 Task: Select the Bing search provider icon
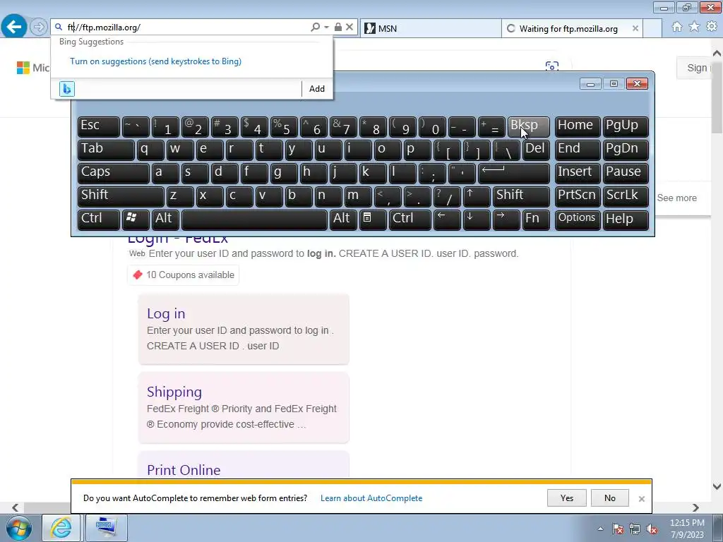coord(67,88)
